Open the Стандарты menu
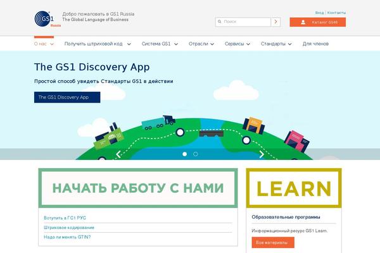The width and height of the screenshot is (380, 253). point(273,44)
